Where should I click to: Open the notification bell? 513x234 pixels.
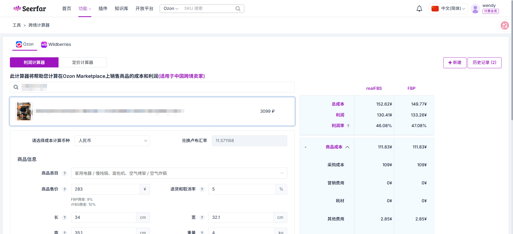point(419,9)
